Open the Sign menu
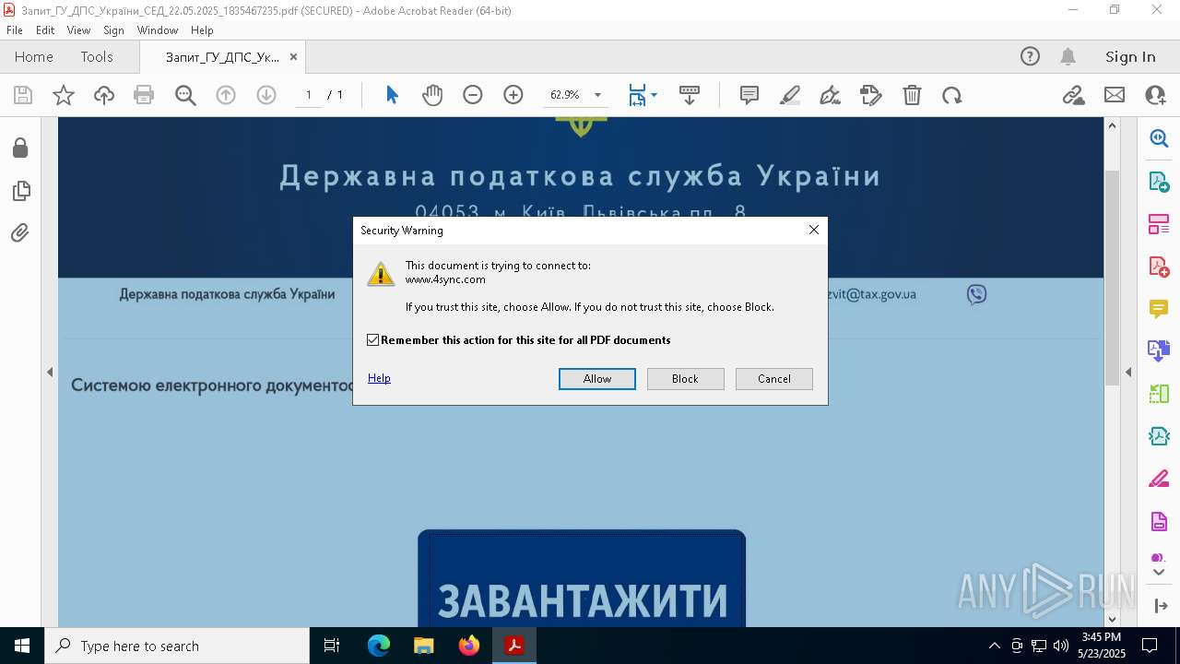 point(113,30)
